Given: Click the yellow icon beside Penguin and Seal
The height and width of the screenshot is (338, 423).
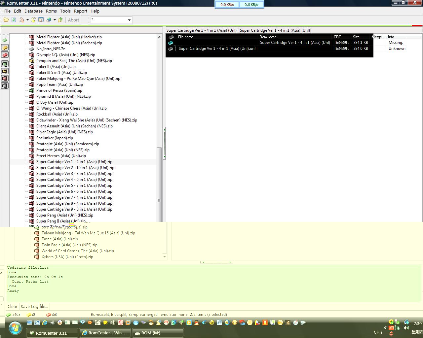Looking at the screenshot, I should [32, 61].
